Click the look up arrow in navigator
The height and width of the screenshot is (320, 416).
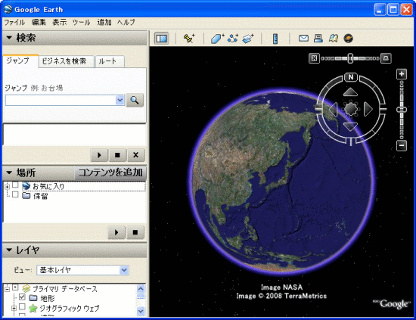point(350,92)
